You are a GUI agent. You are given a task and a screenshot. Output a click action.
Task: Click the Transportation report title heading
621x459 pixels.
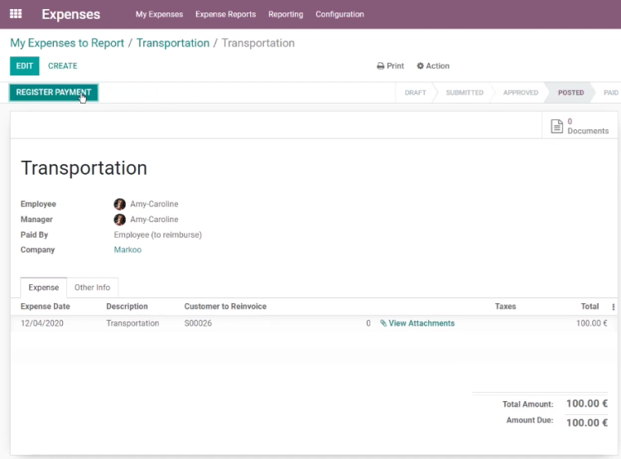[84, 167]
